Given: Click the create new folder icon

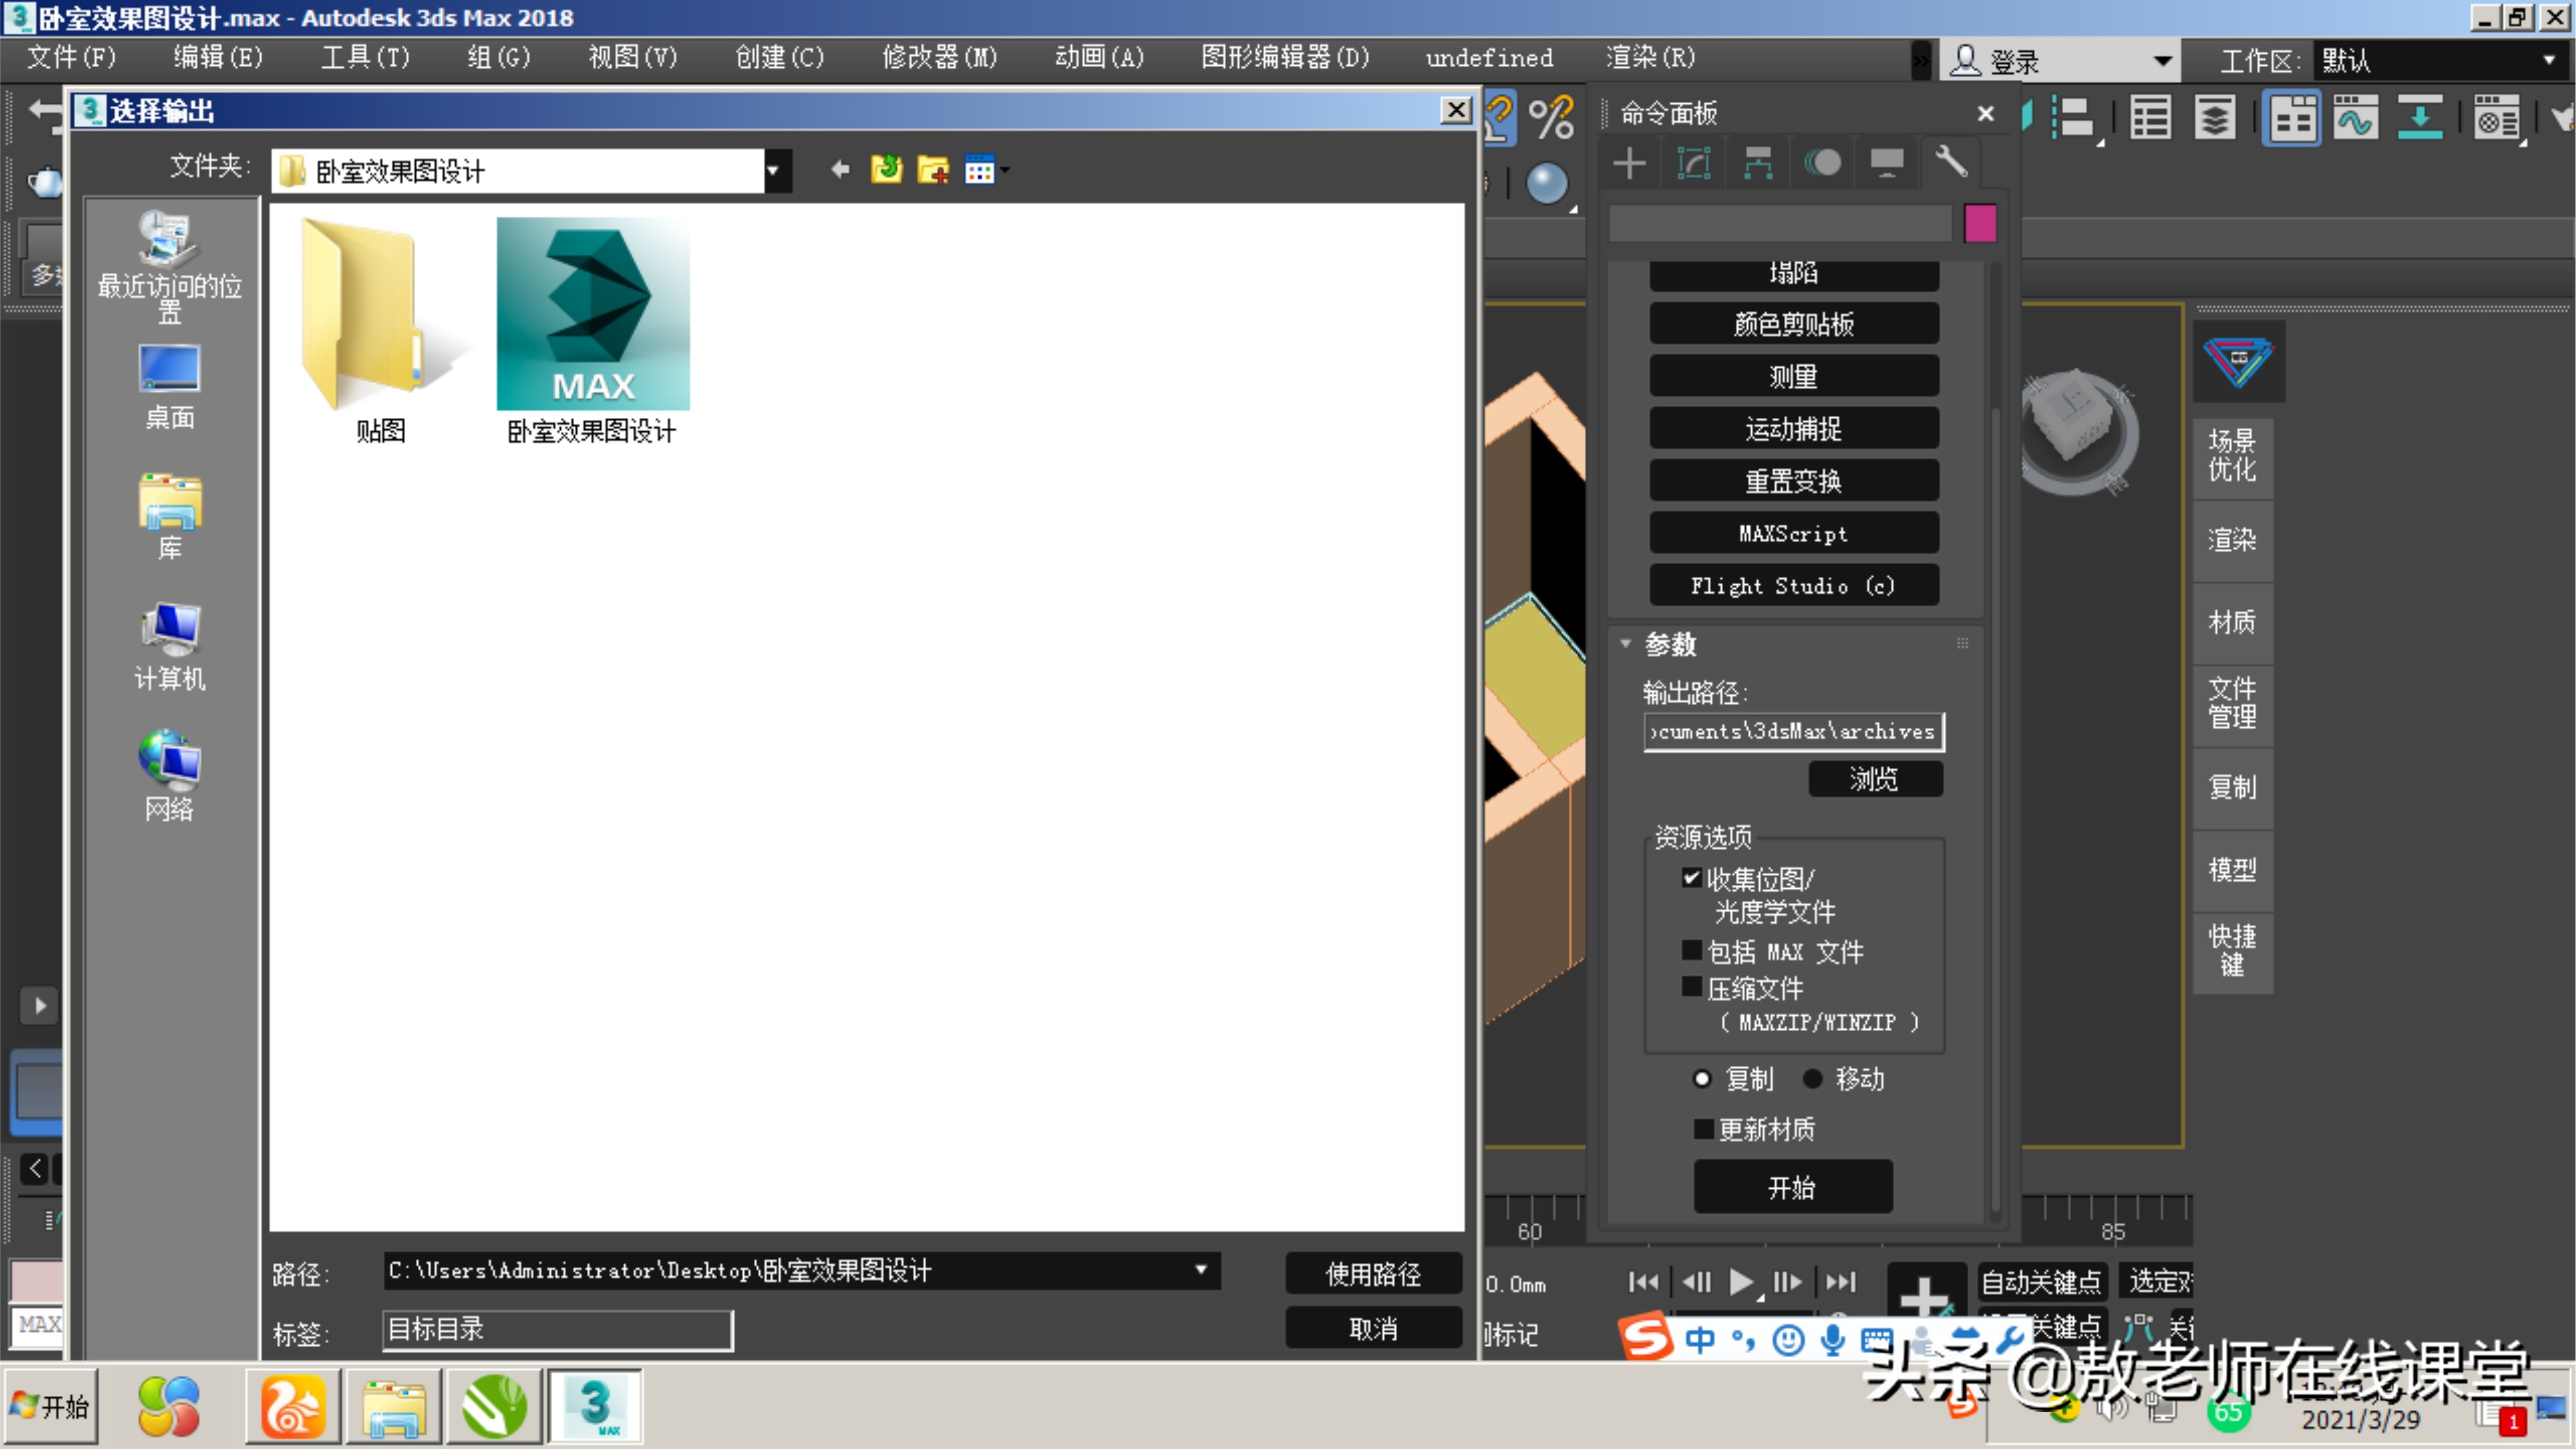Looking at the screenshot, I should 933,170.
